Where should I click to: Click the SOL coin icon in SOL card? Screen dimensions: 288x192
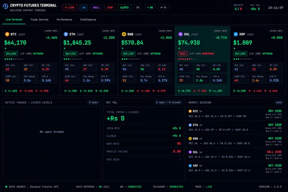[180, 34]
